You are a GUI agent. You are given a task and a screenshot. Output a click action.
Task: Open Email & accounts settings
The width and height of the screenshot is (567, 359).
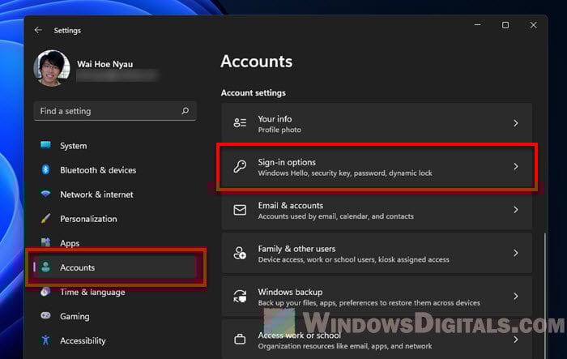[377, 210]
